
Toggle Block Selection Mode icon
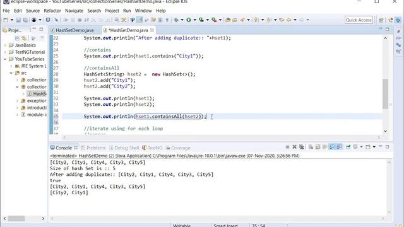pyautogui.click(x=160, y=20)
